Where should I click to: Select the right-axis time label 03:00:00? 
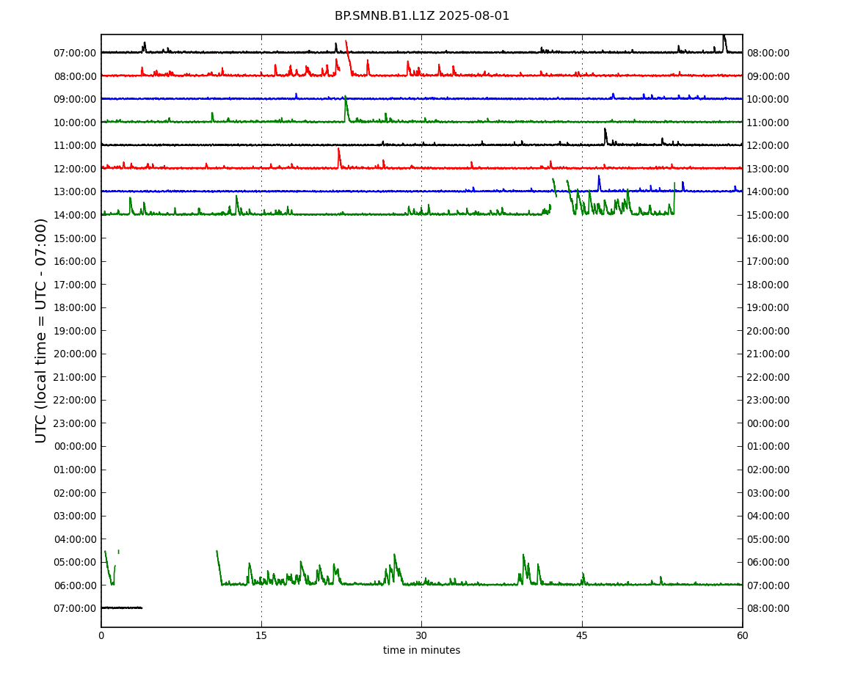768,493
